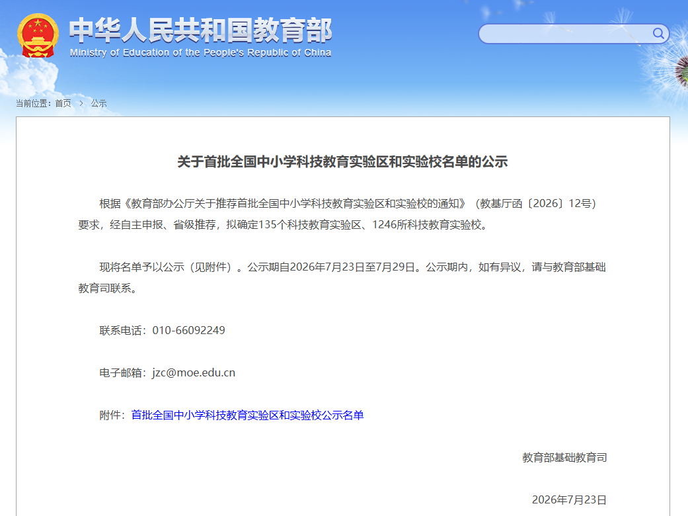Click the paragraph starting 根据《教育部办公厅
688x516 pixels.
(337, 214)
